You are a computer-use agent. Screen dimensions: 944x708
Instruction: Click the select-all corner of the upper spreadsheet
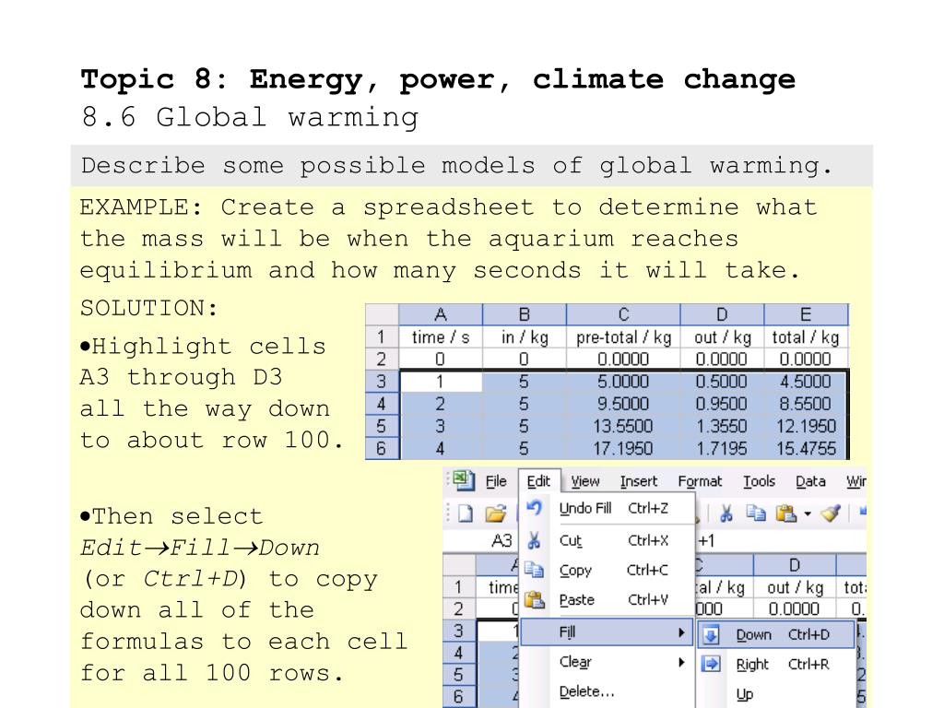[382, 314]
